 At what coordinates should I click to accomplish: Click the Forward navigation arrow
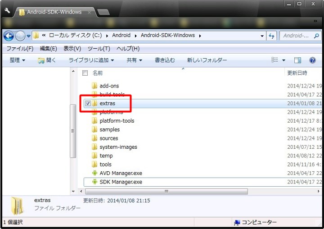pos(20,36)
